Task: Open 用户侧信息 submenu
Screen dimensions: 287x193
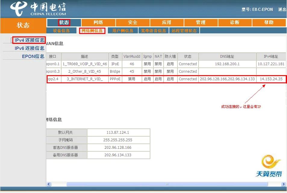Action: pyautogui.click(x=123, y=31)
